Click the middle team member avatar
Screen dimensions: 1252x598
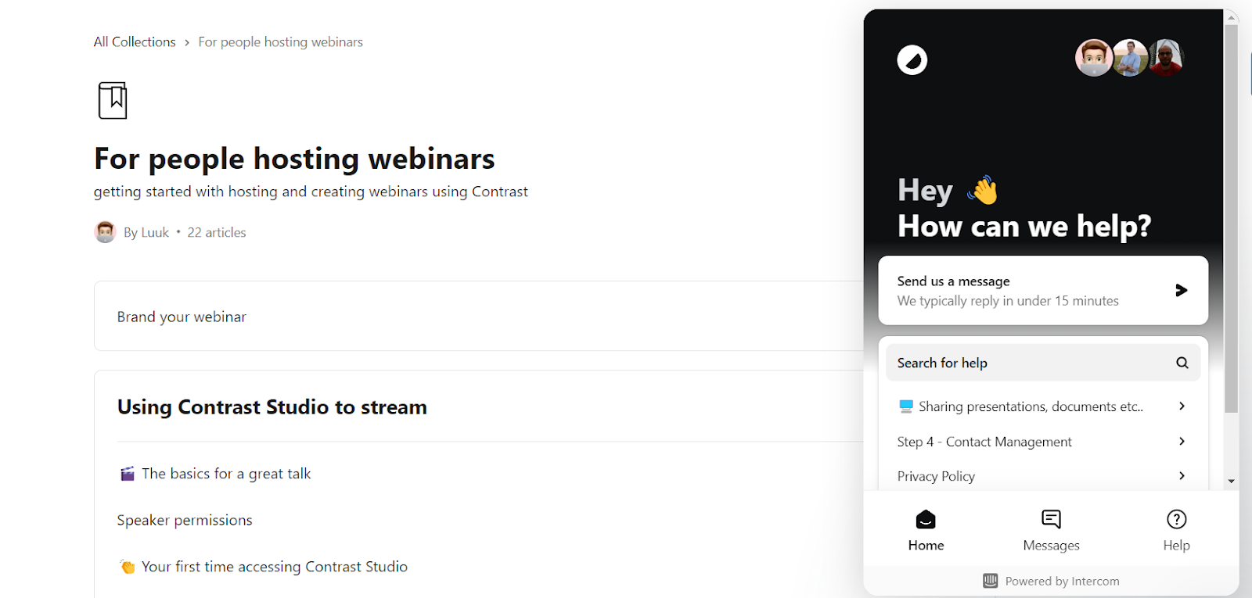pos(1130,58)
